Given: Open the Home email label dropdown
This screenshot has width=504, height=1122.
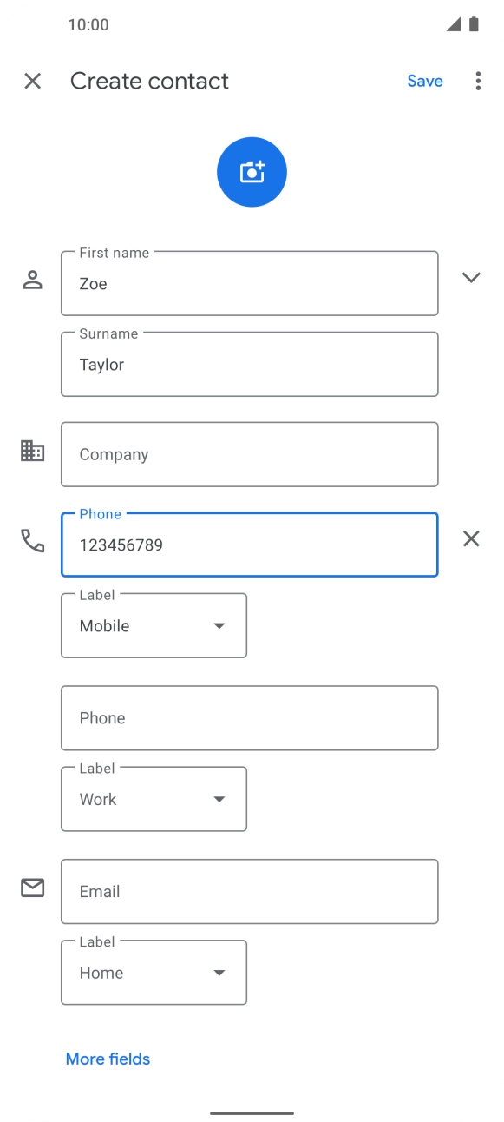Looking at the screenshot, I should coord(154,973).
